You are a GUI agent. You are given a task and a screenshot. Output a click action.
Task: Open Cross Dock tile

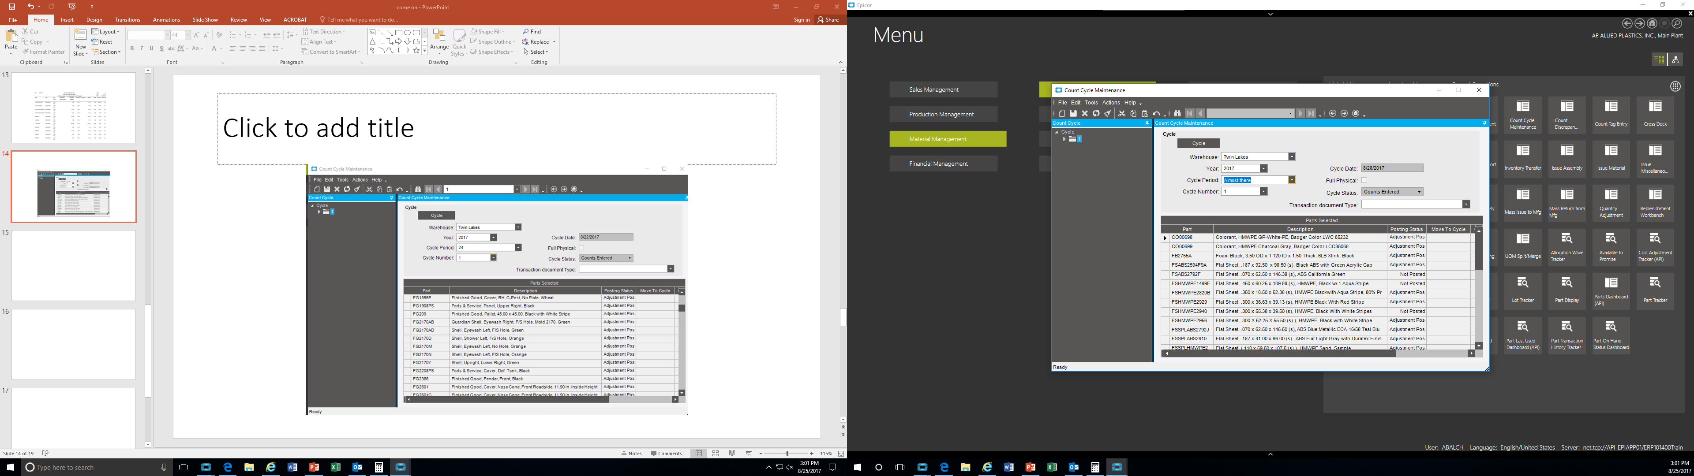[1655, 115]
